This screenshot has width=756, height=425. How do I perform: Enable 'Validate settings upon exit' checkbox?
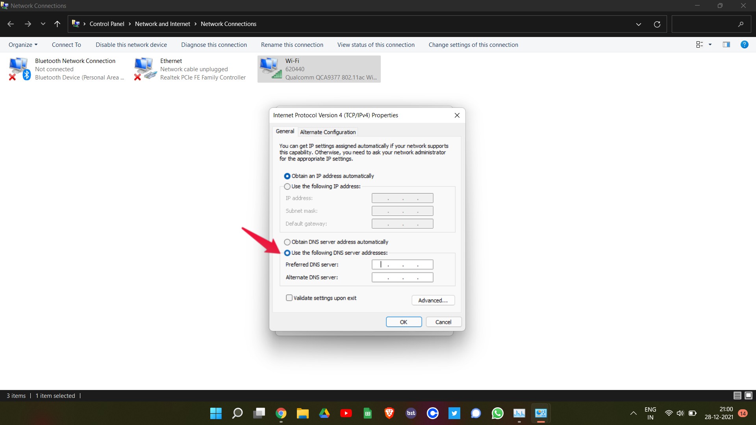[x=289, y=298]
